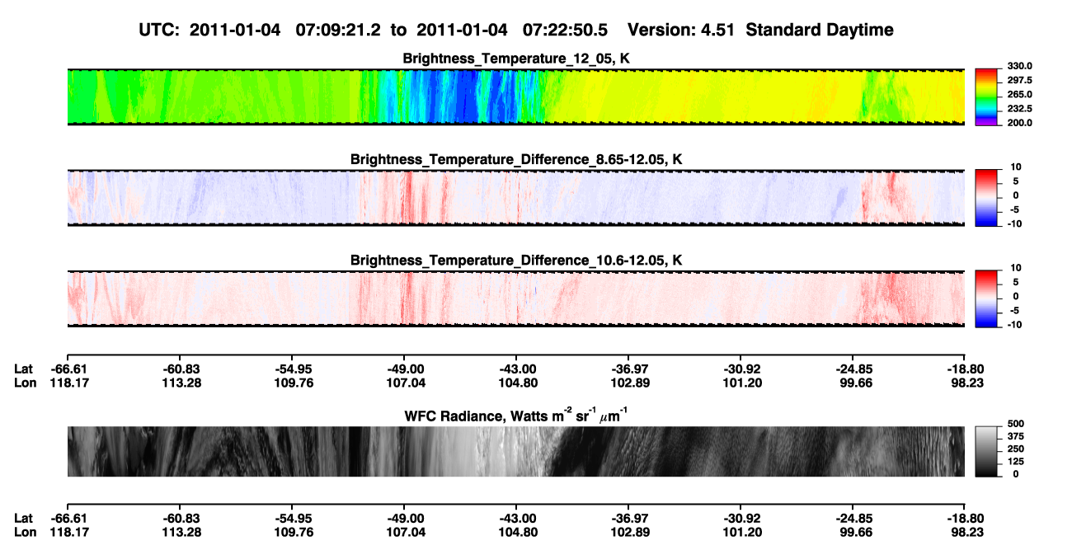Click the rainbow colorbar for brightness temperature
This screenshot has width=1072, height=550.
(x=986, y=96)
